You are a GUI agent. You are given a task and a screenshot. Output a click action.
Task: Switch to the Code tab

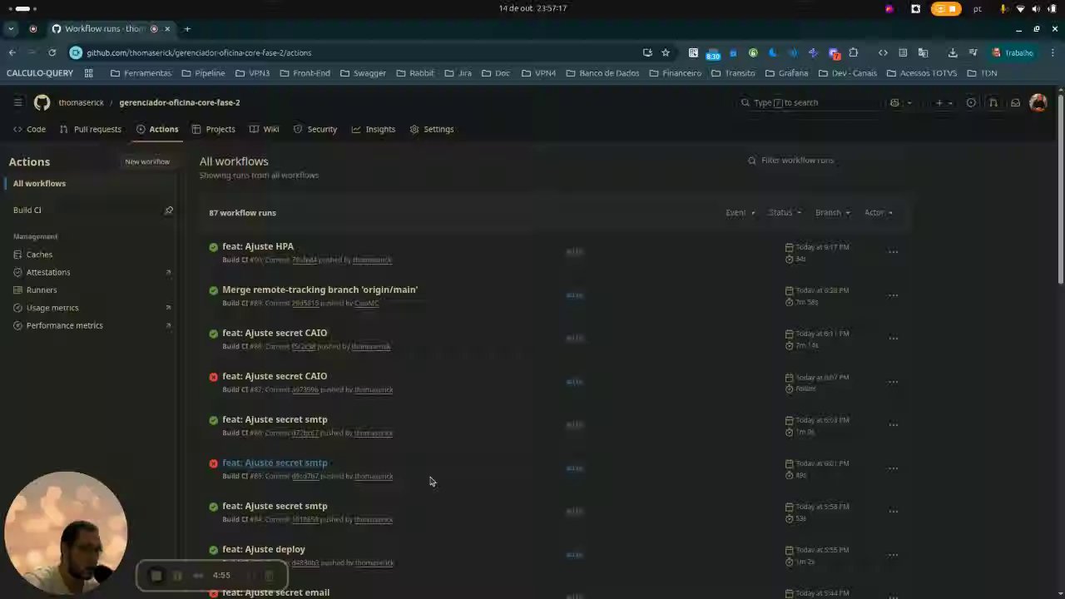click(x=29, y=129)
